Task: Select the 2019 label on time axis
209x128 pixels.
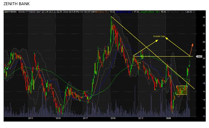Action: click(x=141, y=118)
